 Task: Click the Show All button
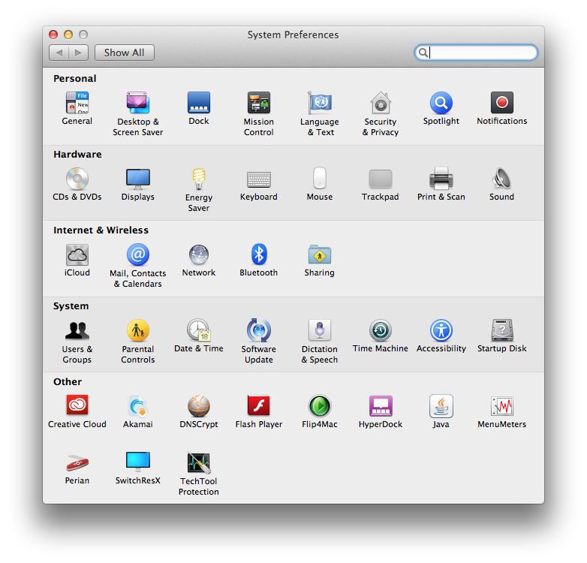pyautogui.click(x=125, y=53)
